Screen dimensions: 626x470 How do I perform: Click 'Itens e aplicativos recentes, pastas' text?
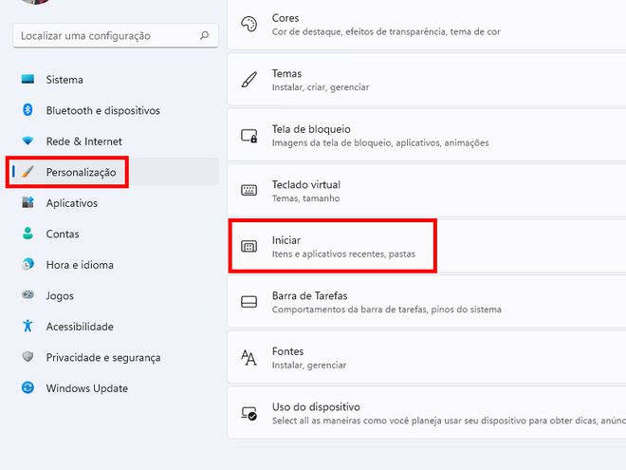pos(343,254)
